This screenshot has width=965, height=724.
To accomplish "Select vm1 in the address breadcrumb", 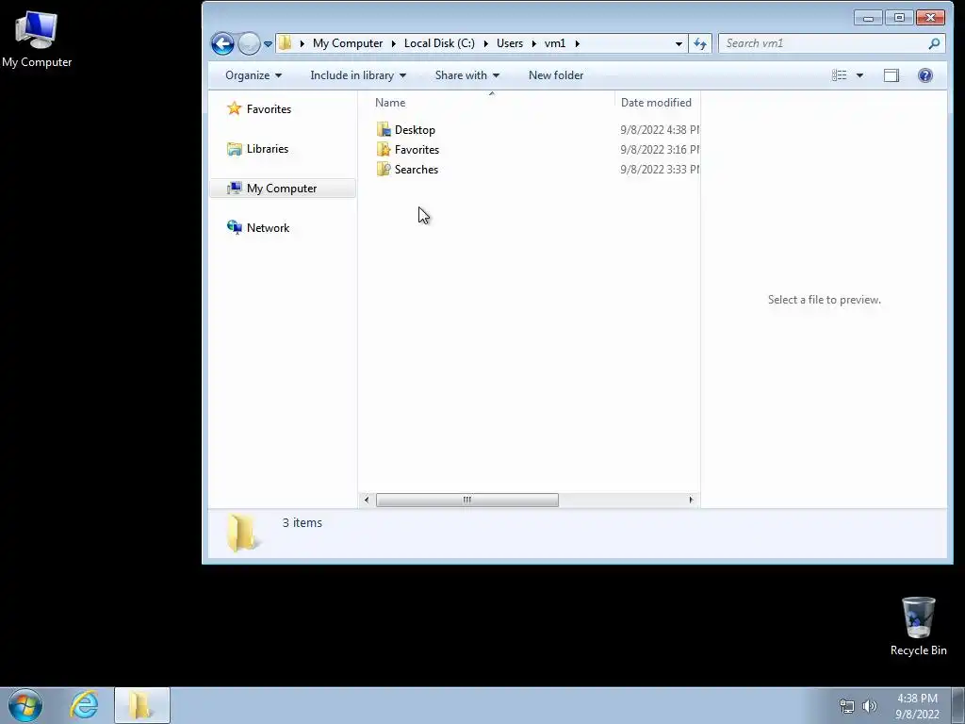I will [554, 43].
